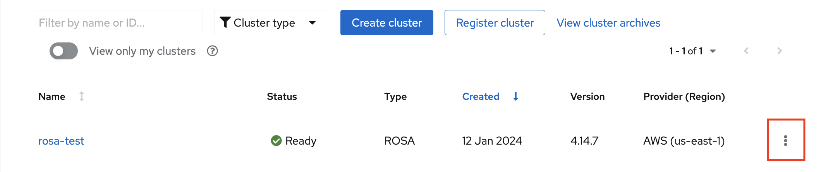
Task: Toggle the View only my clusters switch
Action: [x=64, y=51]
